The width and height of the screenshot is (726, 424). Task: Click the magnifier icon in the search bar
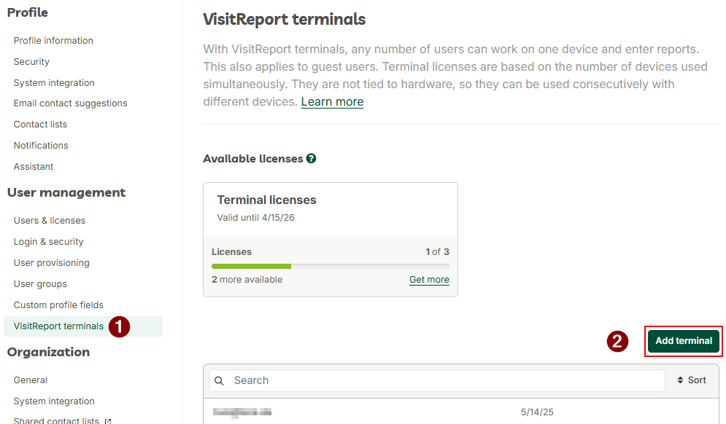pyautogui.click(x=219, y=380)
